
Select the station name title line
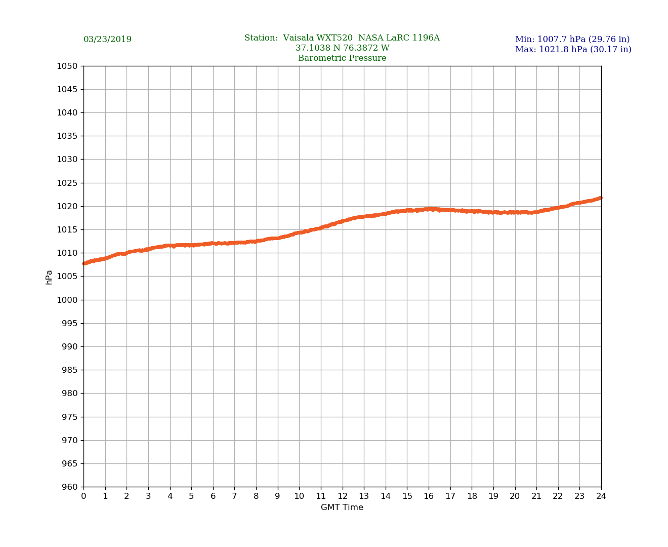[342, 38]
